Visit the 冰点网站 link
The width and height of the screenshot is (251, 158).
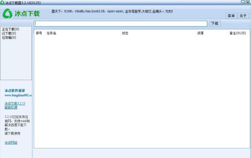pos(11,143)
